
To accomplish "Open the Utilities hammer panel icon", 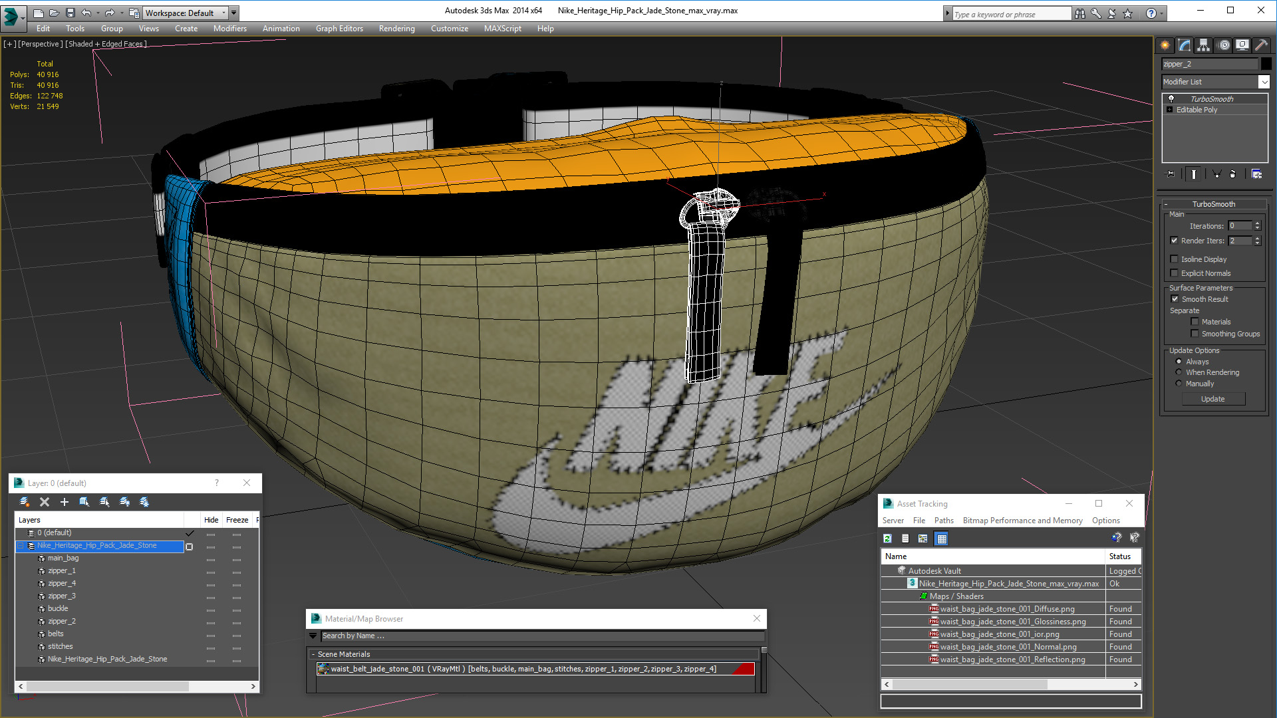I will (x=1261, y=45).
